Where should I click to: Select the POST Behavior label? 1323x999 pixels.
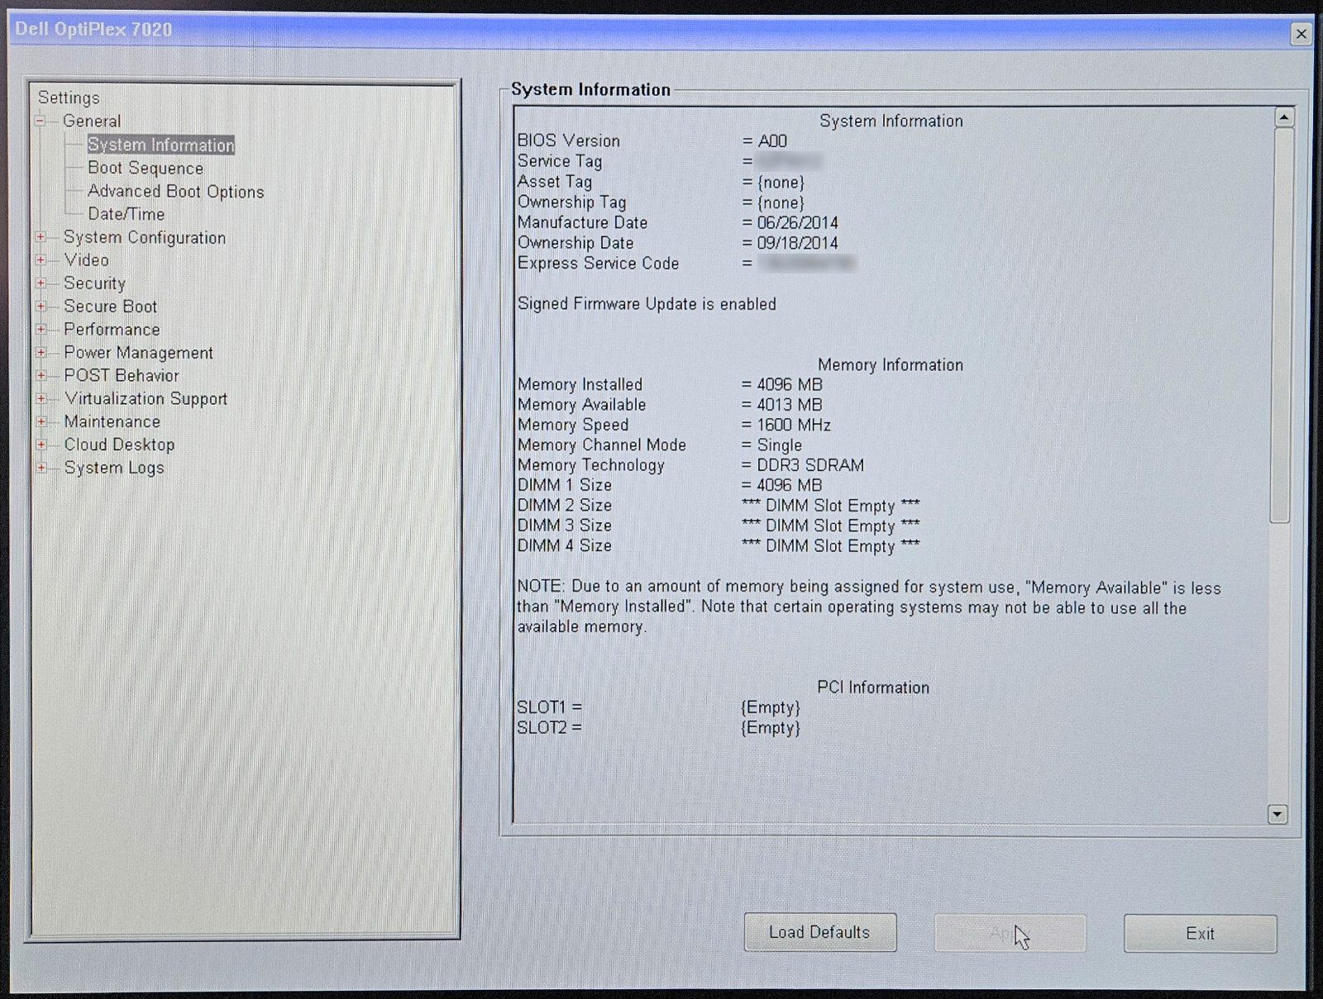[x=122, y=375]
